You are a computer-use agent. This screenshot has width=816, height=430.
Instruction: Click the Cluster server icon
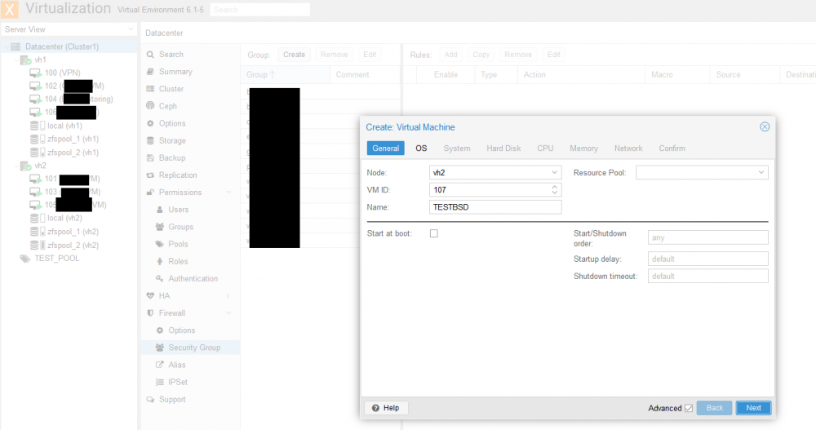pos(150,89)
